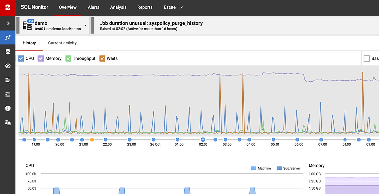Open the Analysis tab
This screenshot has width=379, height=194.
point(118,7)
